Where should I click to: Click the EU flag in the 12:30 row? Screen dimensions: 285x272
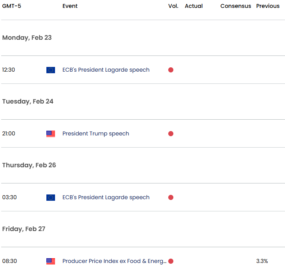click(x=50, y=70)
